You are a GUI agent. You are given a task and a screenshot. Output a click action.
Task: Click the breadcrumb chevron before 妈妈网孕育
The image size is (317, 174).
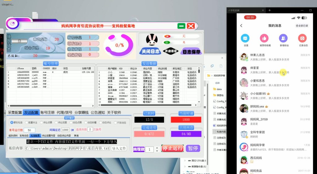[212, 76]
